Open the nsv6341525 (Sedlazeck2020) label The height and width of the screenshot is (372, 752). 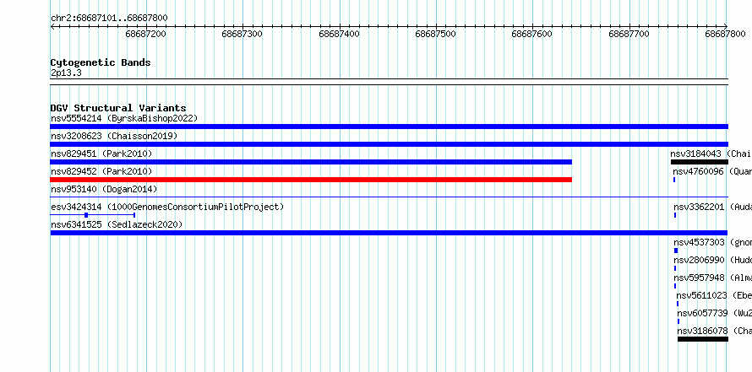pyautogui.click(x=117, y=224)
